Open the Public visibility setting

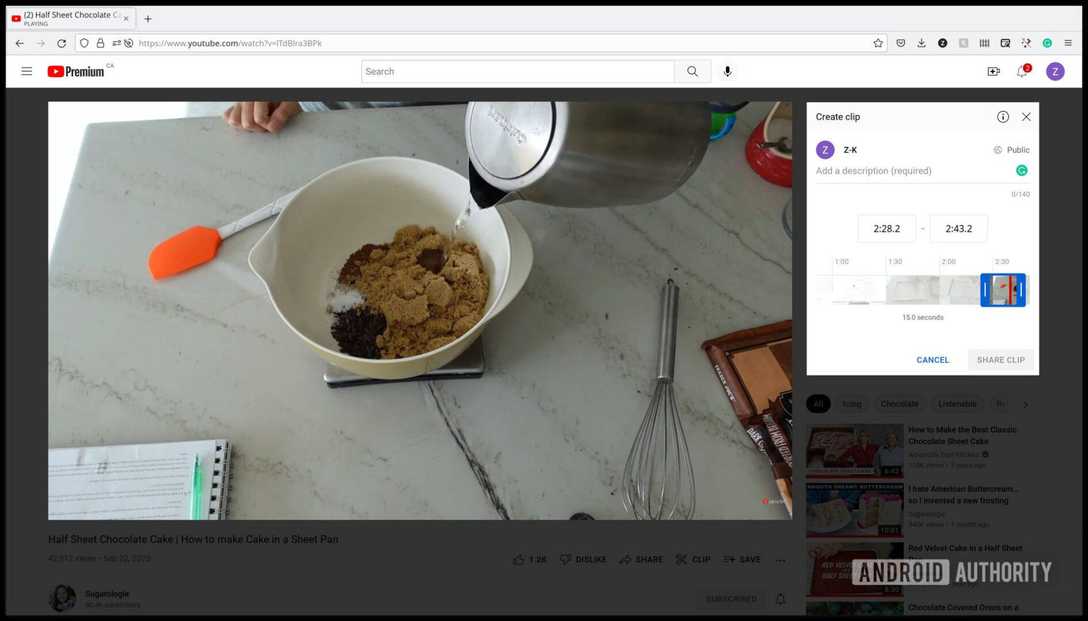[x=1011, y=149]
